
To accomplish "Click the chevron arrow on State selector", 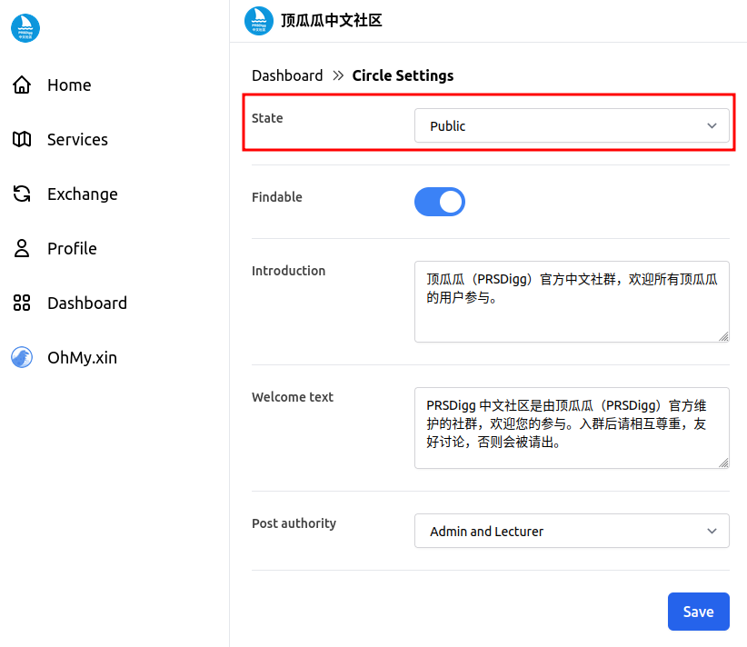I will point(712,126).
